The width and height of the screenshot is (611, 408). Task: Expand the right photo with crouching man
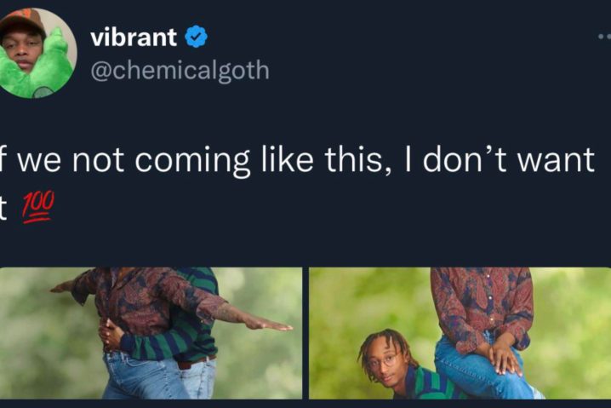point(460,333)
